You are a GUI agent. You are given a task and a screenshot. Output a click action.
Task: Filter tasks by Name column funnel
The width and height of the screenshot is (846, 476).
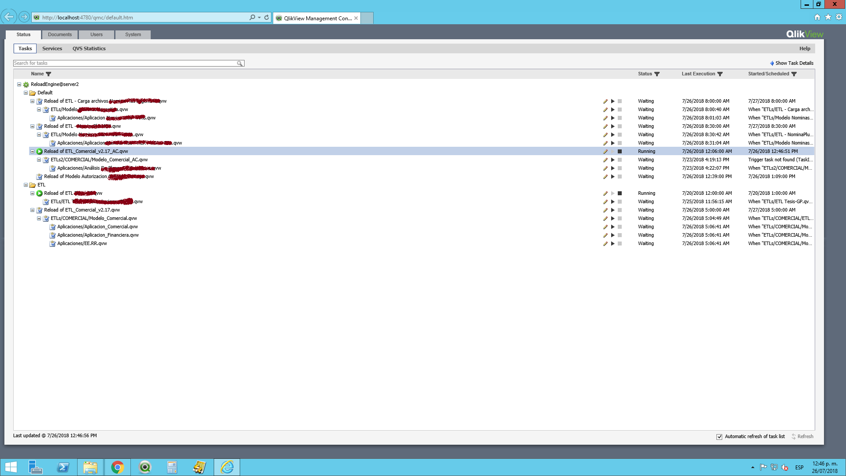point(48,74)
